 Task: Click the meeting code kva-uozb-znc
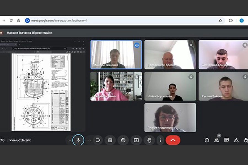pyautogui.click(x=20, y=140)
